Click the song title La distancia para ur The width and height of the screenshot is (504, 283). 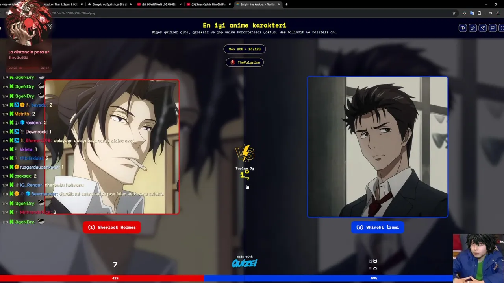point(29,52)
